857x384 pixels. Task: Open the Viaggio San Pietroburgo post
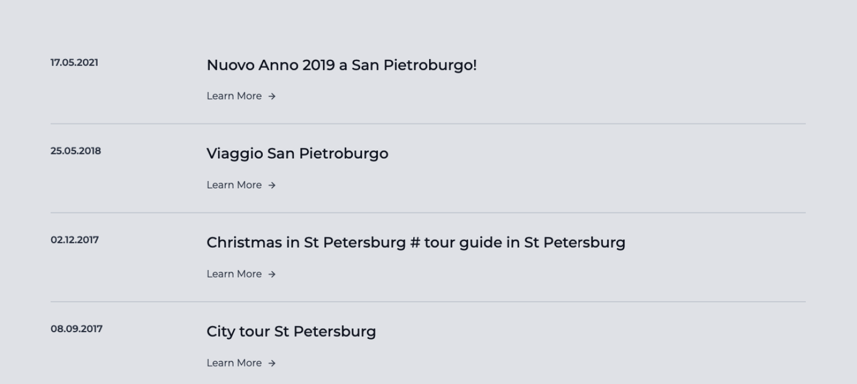coord(298,153)
